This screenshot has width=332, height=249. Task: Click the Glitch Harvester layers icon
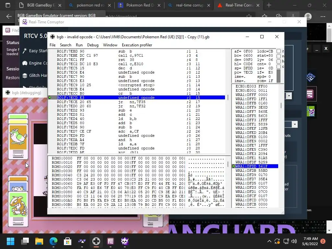pyautogui.click(x=25, y=75)
